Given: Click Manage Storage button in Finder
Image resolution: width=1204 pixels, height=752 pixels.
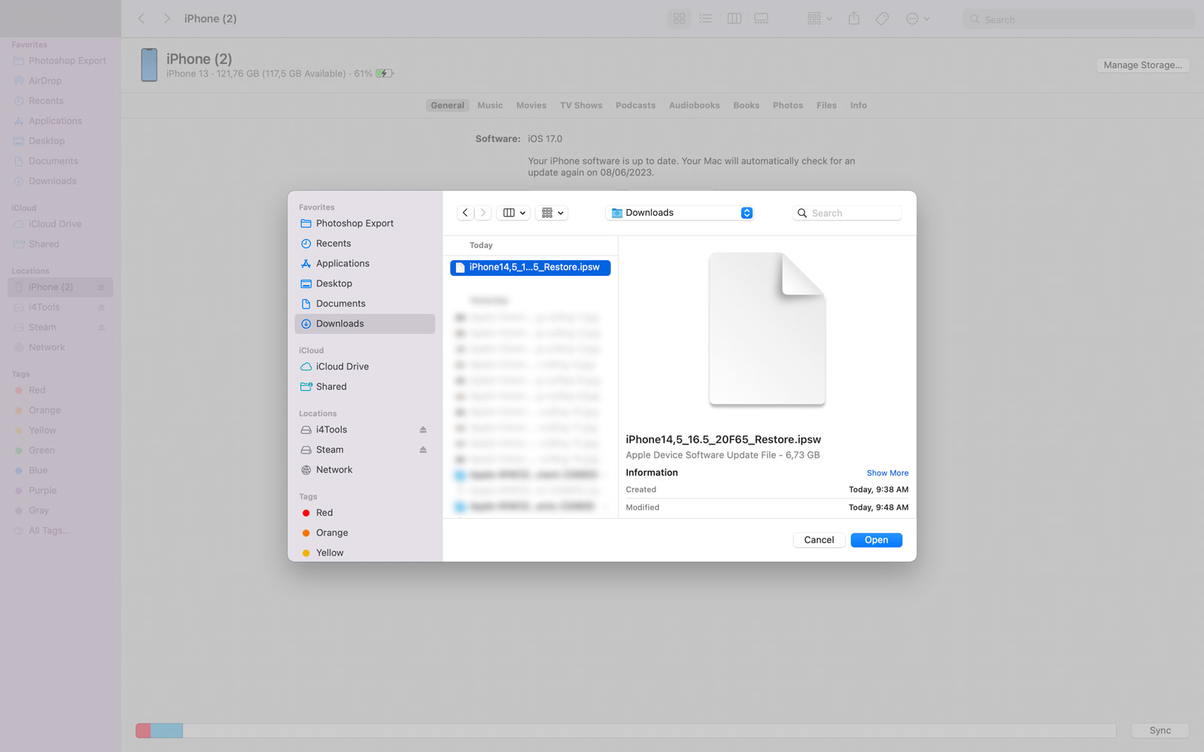Looking at the screenshot, I should point(1142,65).
